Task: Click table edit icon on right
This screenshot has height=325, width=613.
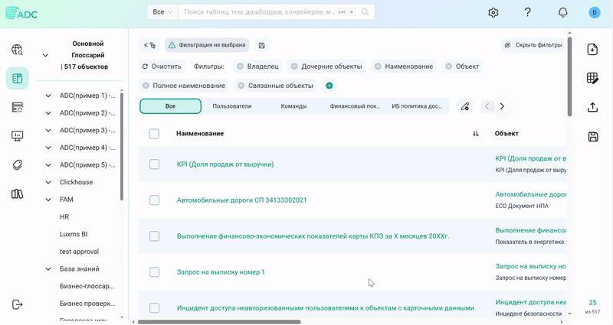Action: coord(592,79)
